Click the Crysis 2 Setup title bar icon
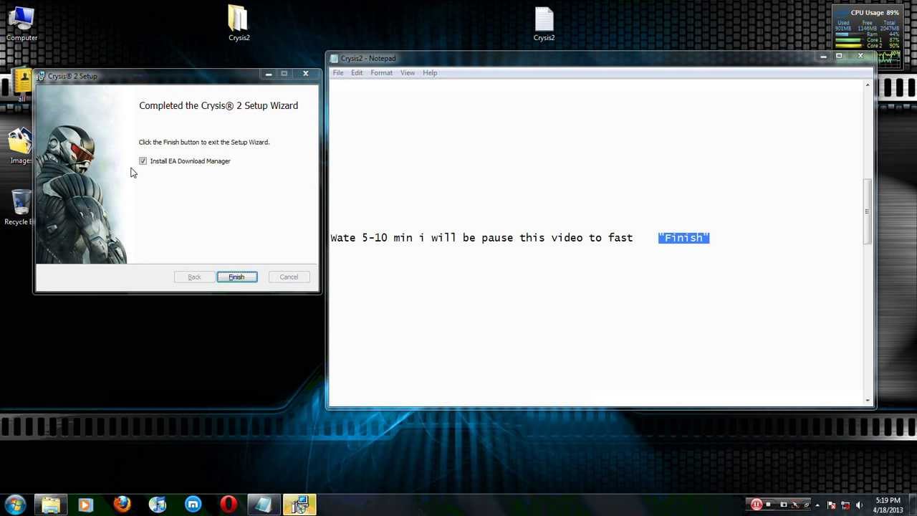Image resolution: width=917 pixels, height=516 pixels. click(42, 76)
